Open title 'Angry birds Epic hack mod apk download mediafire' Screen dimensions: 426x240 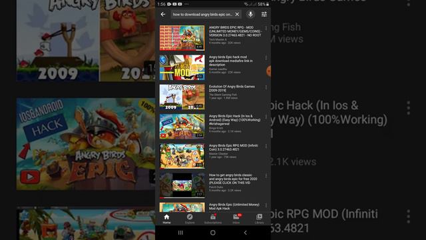point(231,61)
